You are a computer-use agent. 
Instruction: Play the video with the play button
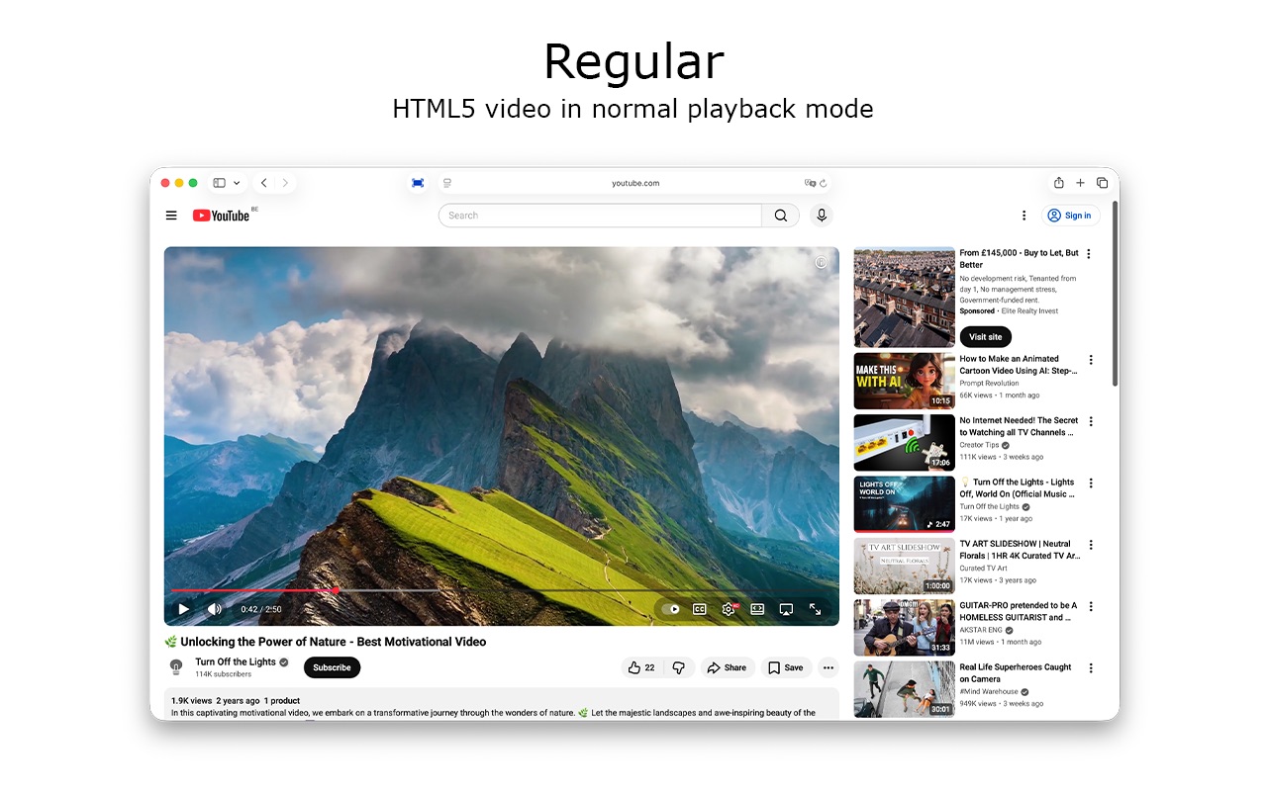(183, 609)
